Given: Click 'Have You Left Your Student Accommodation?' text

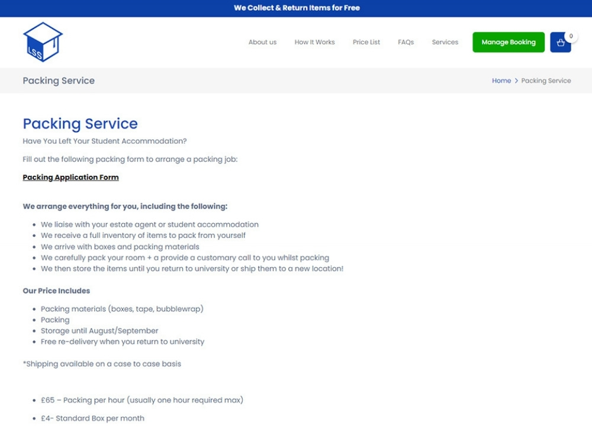Looking at the screenshot, I should (x=105, y=141).
